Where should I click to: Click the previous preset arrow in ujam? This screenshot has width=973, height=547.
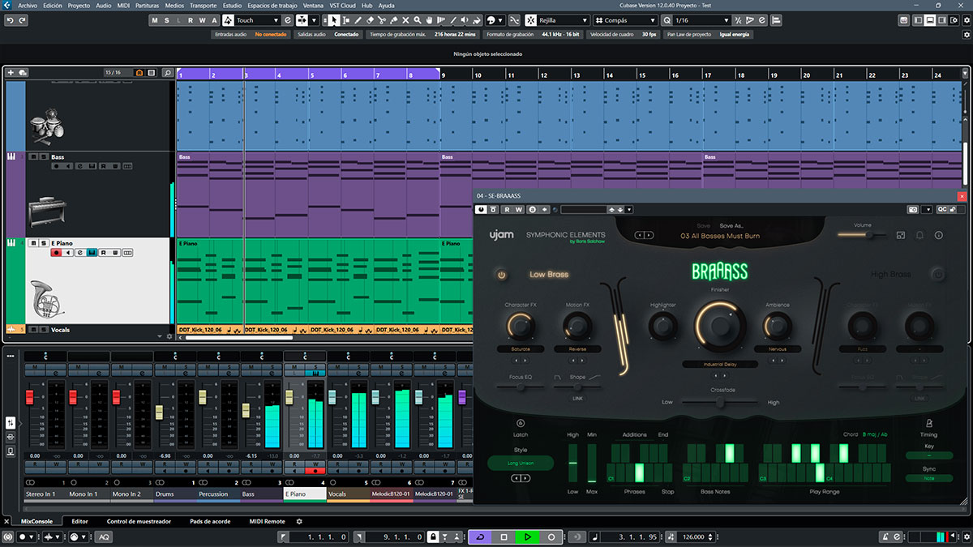tap(641, 235)
